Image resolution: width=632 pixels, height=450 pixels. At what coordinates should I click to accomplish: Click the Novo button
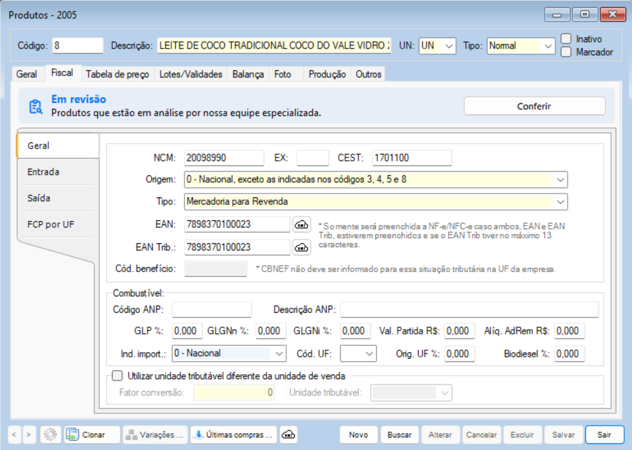[x=358, y=435]
